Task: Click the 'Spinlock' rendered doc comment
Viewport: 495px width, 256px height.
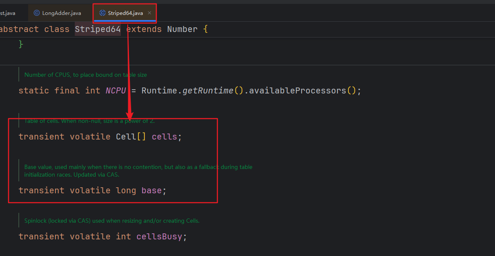Action: 112,221
